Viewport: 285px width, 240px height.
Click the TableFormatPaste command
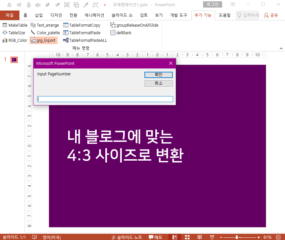[82, 33]
